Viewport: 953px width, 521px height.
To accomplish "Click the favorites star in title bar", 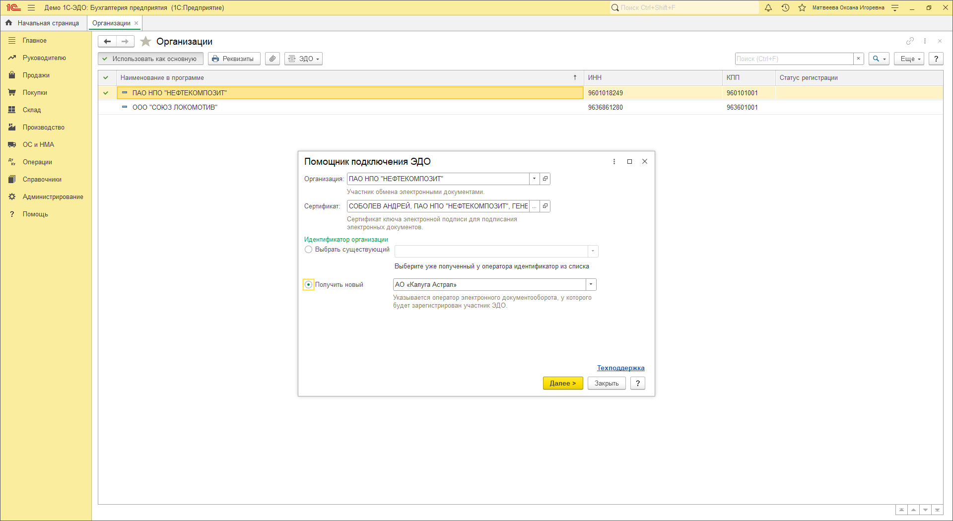I will pyautogui.click(x=802, y=8).
